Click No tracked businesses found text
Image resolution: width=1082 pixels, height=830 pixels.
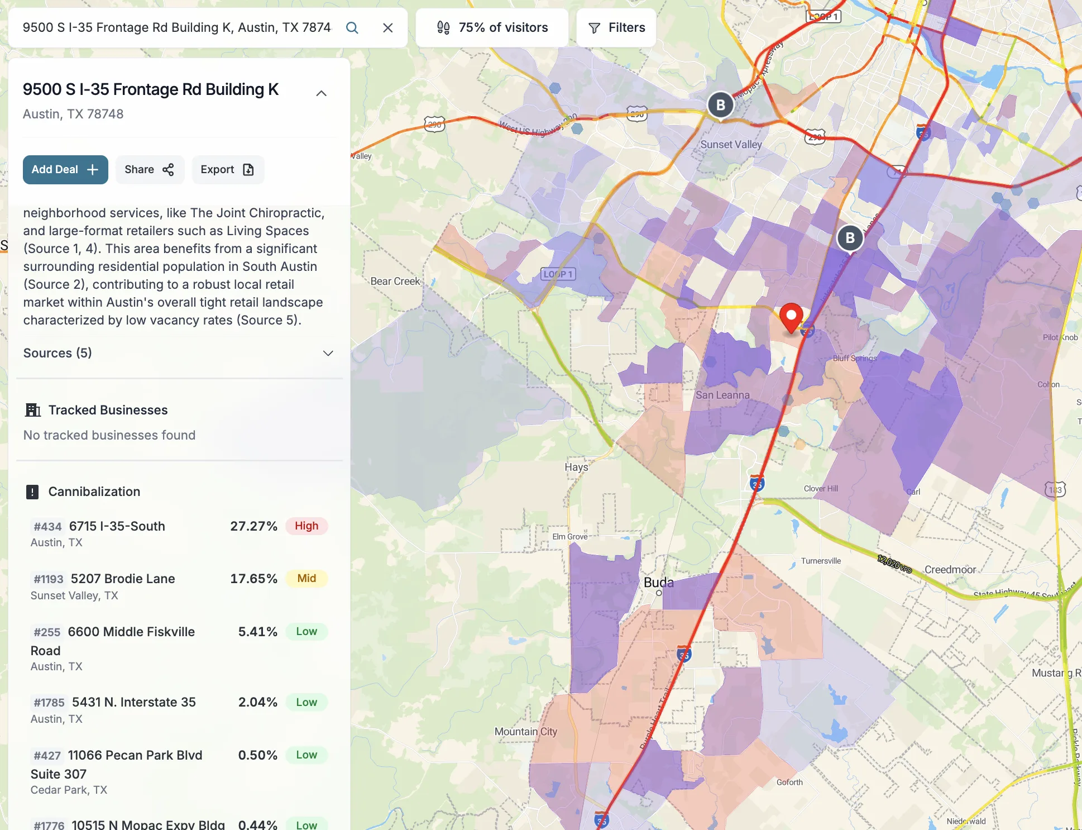[109, 435]
